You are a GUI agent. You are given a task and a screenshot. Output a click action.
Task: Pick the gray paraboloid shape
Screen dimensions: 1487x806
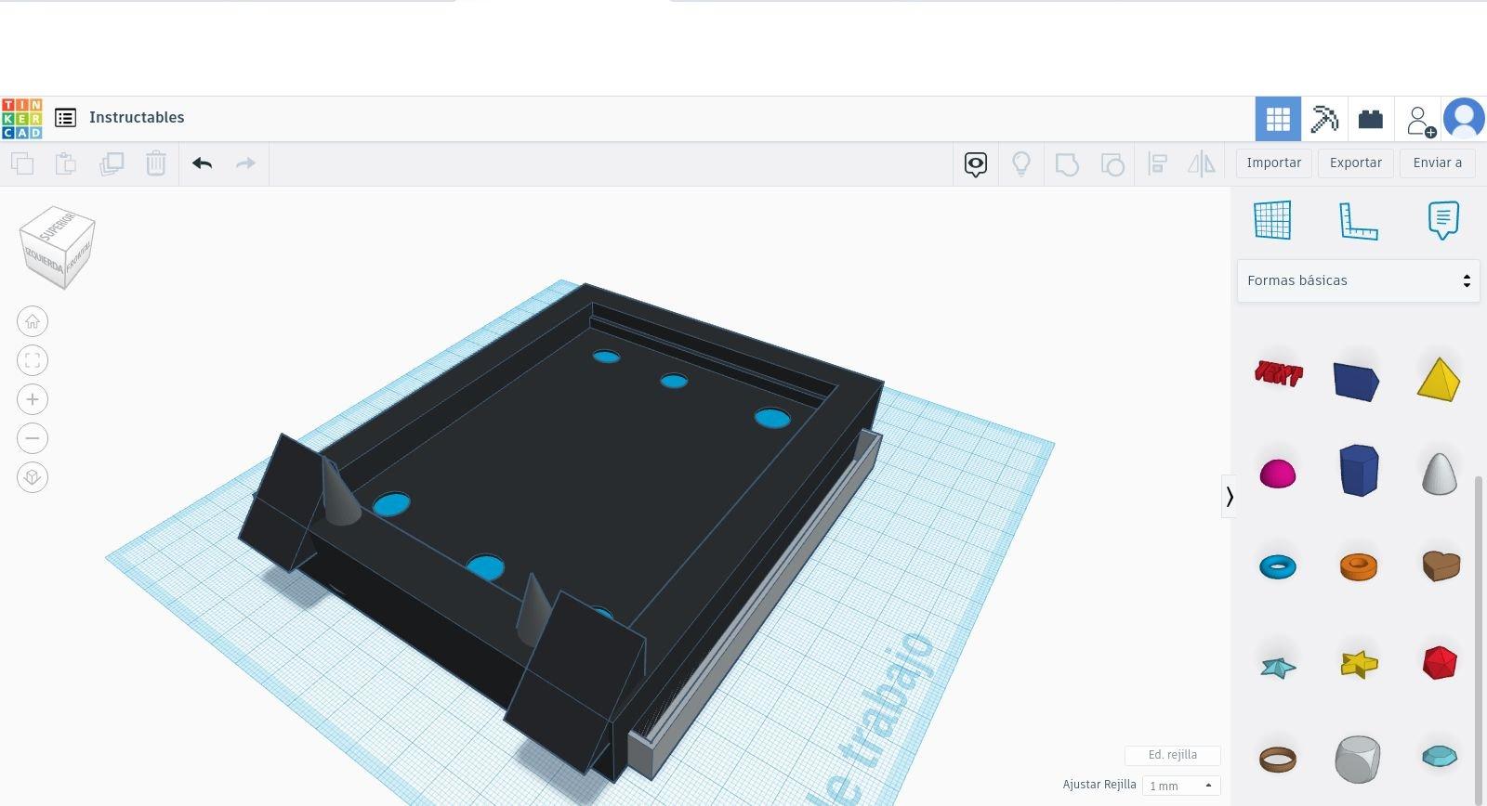(1440, 473)
